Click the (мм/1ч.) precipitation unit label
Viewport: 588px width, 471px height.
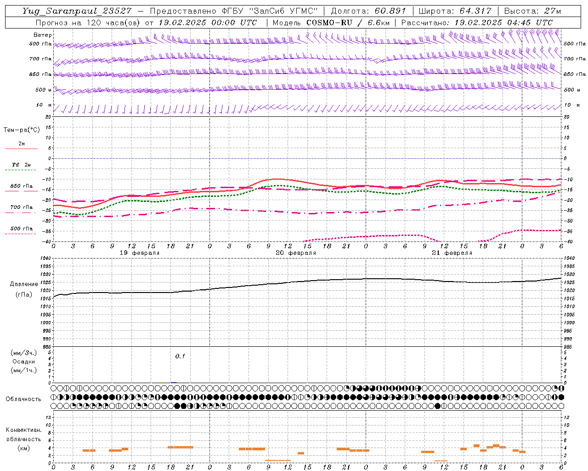point(24,370)
